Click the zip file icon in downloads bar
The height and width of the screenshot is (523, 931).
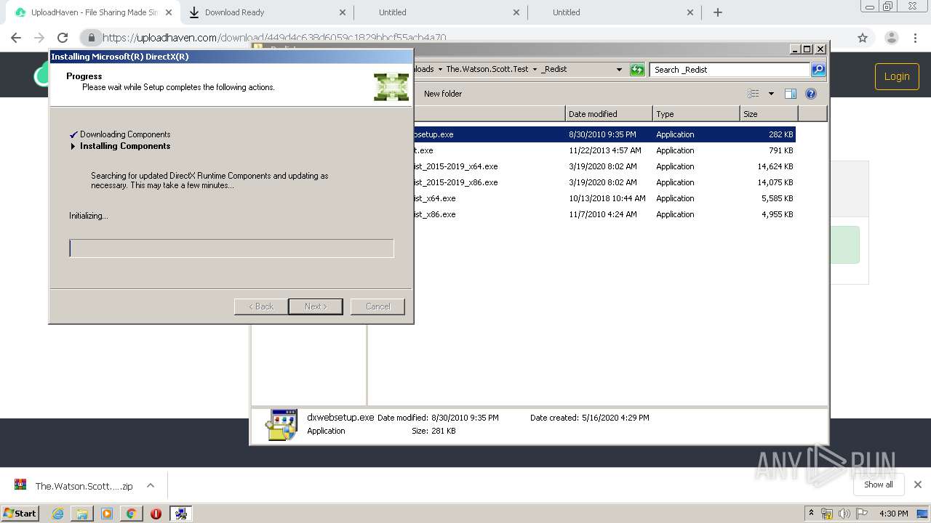(20, 485)
